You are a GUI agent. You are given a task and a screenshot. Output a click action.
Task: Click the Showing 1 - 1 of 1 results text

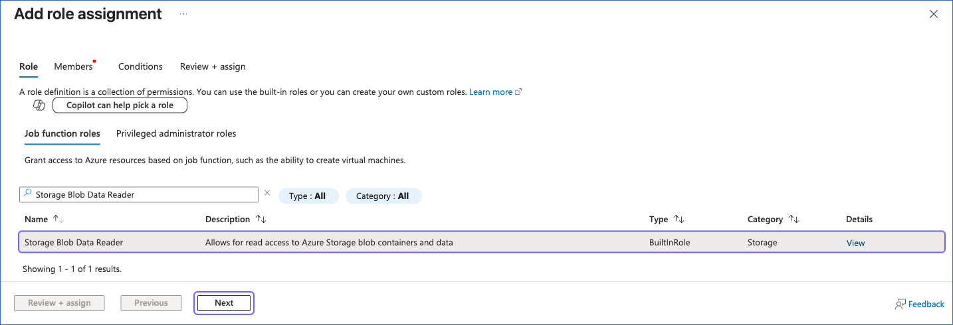click(x=72, y=269)
